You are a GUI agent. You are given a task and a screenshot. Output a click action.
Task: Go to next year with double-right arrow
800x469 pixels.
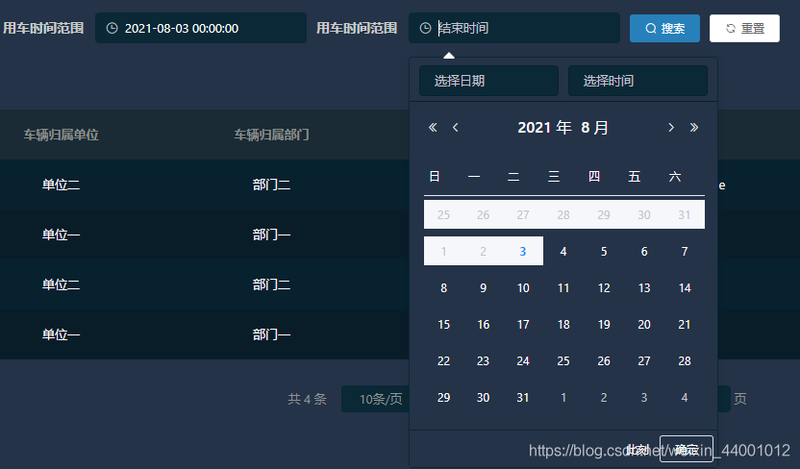coord(694,128)
